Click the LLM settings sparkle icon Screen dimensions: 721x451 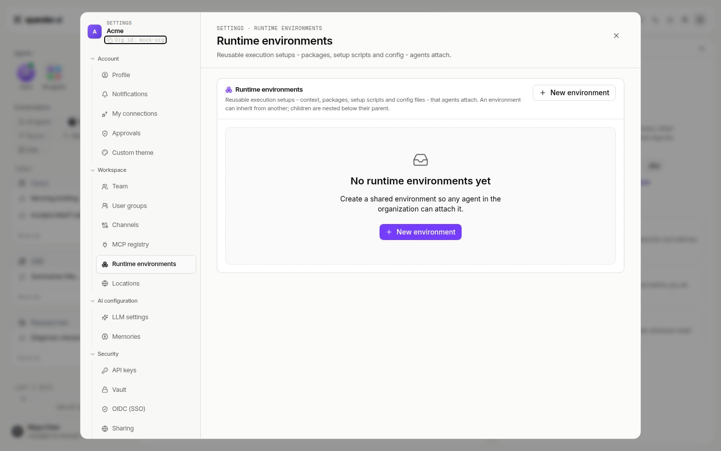[x=105, y=317]
